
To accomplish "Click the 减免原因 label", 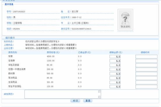I will click(9, 94).
